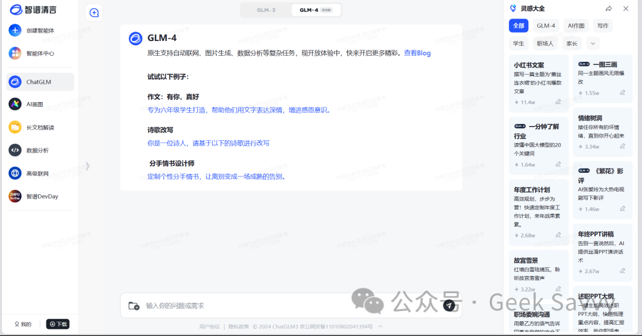Click the 我的 account button

pos(23,324)
